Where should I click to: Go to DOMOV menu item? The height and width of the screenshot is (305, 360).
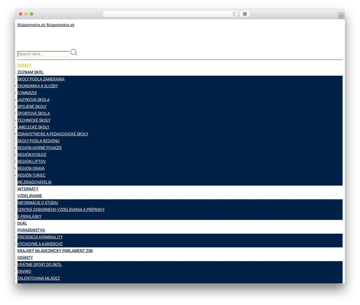(24, 65)
